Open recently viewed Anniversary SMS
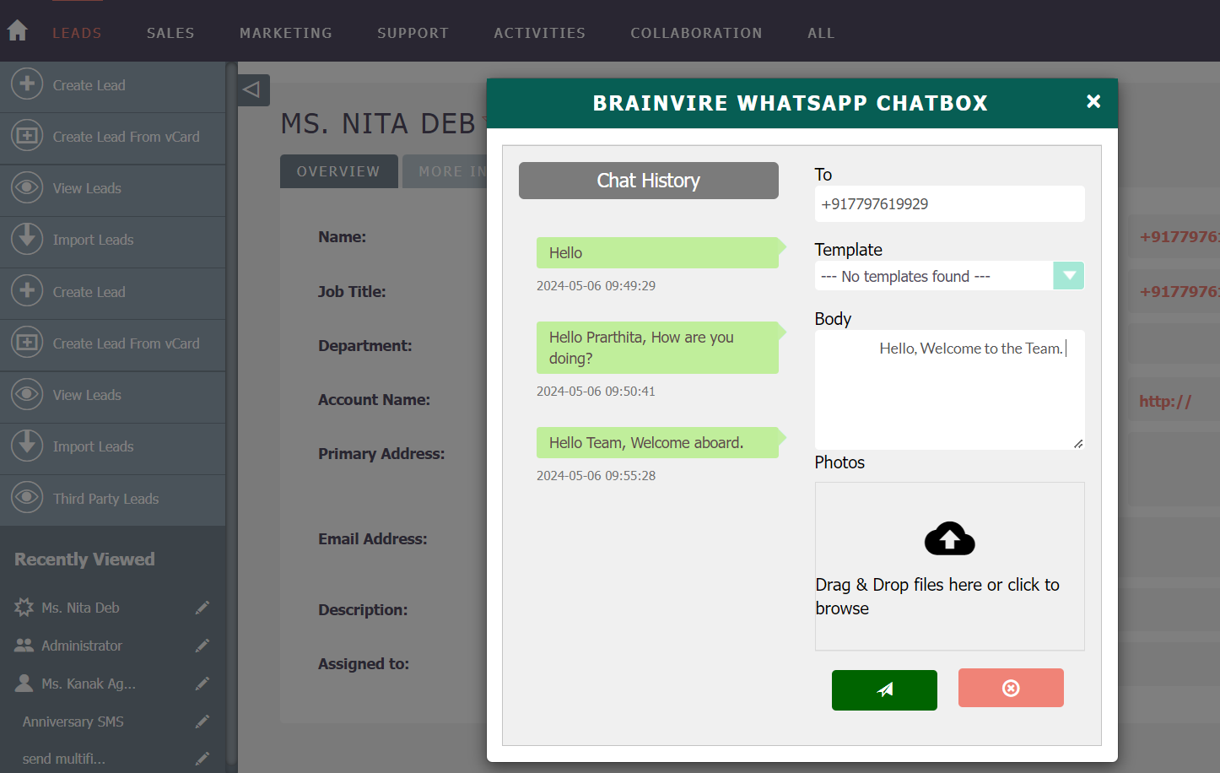Screen dimensions: 1220x773 [73, 722]
